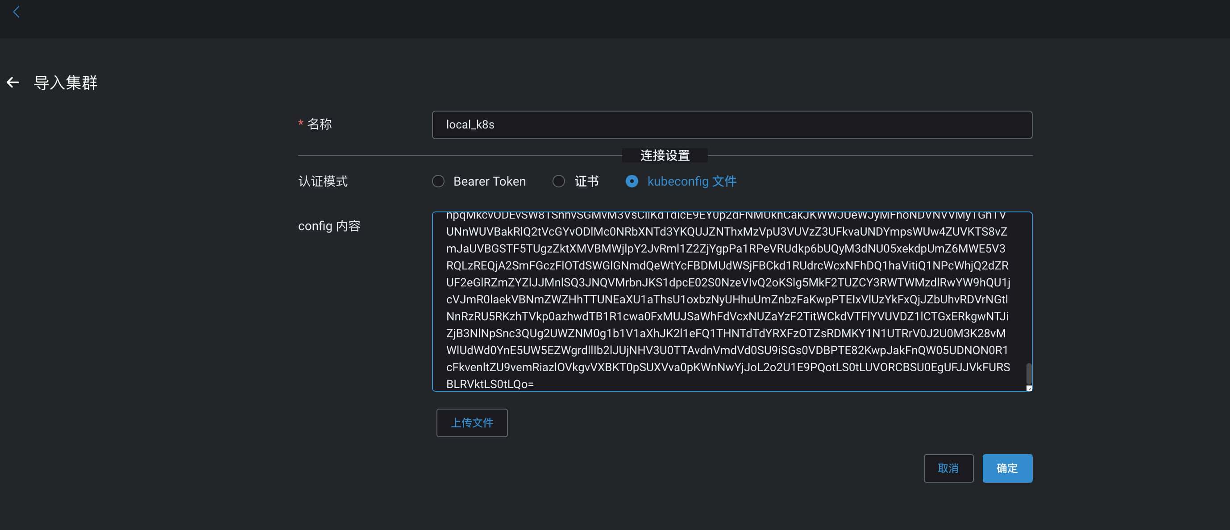Click the 连接设置 section divider label
1230x530 pixels.
click(x=664, y=156)
